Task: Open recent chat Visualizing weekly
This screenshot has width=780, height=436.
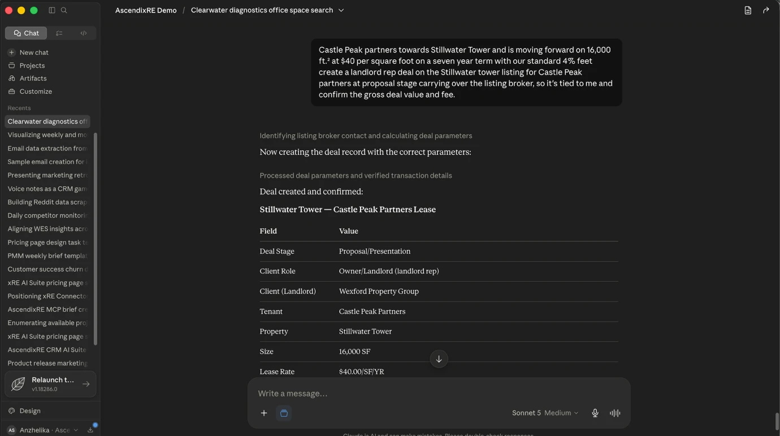Action: [x=47, y=135]
